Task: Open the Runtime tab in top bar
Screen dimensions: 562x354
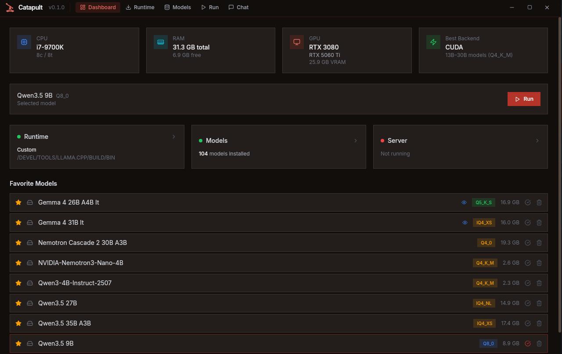Action: (x=140, y=7)
